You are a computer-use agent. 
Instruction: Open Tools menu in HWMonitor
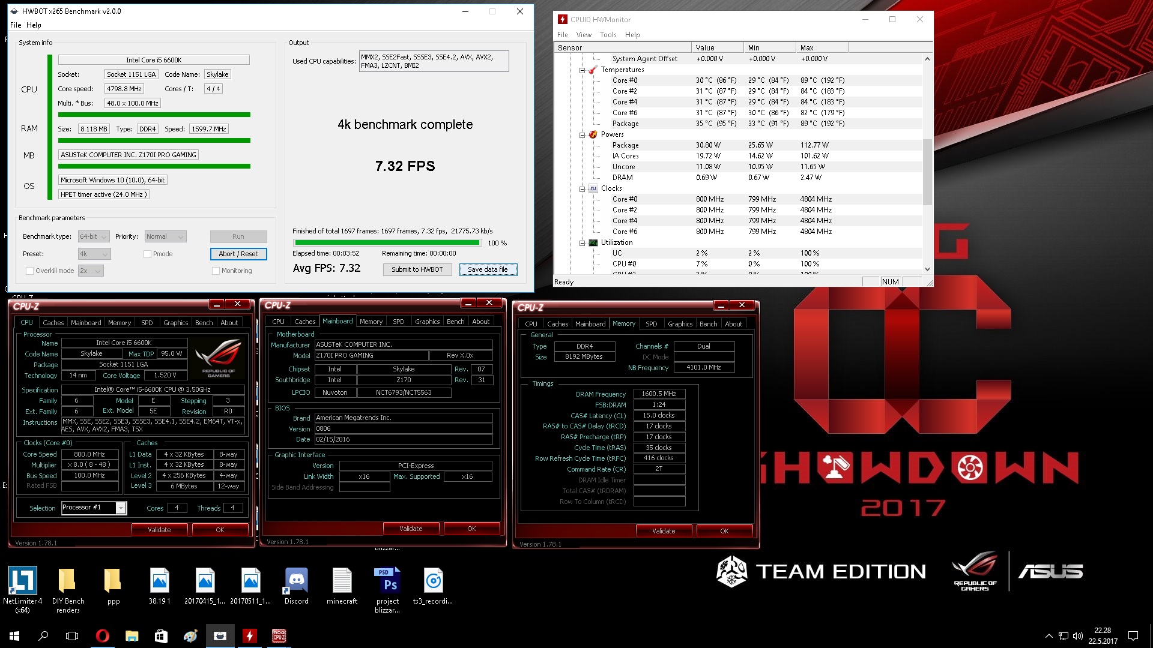coord(608,35)
